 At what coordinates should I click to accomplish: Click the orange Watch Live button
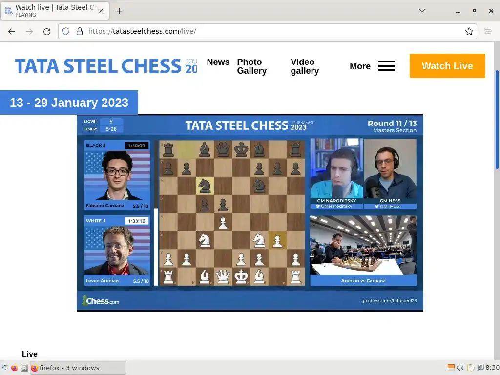[447, 66]
